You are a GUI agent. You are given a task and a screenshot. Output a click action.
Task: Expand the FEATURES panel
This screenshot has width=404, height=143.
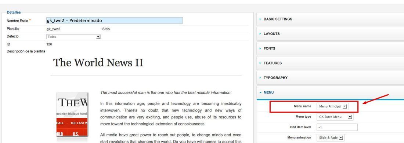point(330,63)
